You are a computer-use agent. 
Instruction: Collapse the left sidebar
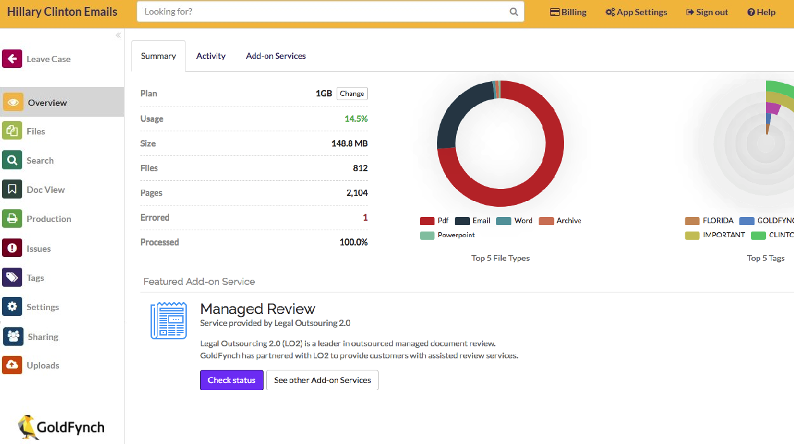(x=118, y=35)
